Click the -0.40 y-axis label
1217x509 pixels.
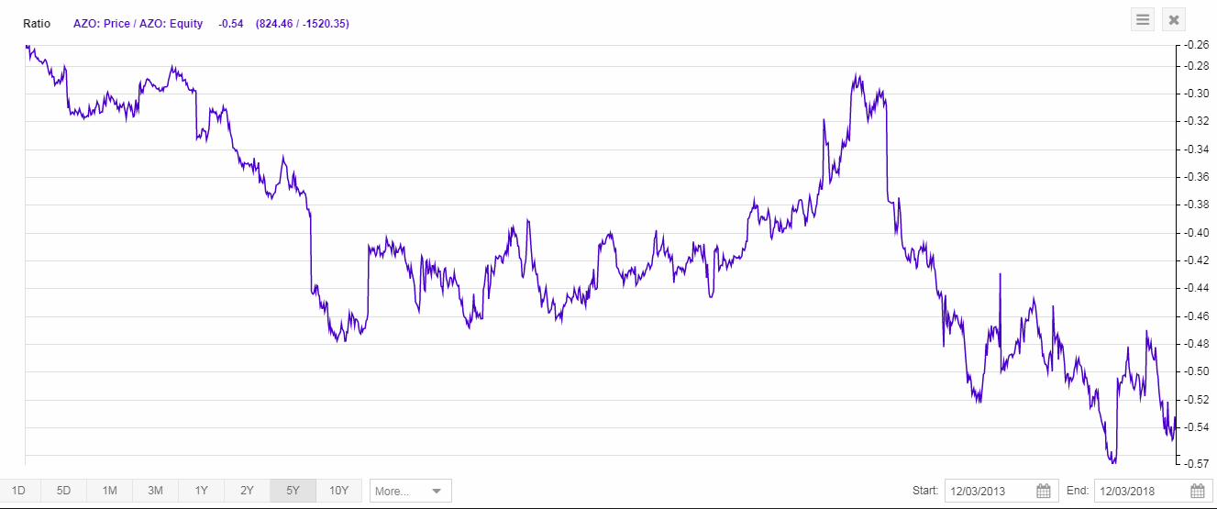1193,232
